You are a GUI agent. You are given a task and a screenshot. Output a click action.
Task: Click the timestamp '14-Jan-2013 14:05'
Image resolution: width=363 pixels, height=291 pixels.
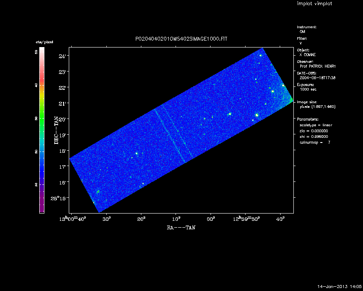[x=340, y=286]
